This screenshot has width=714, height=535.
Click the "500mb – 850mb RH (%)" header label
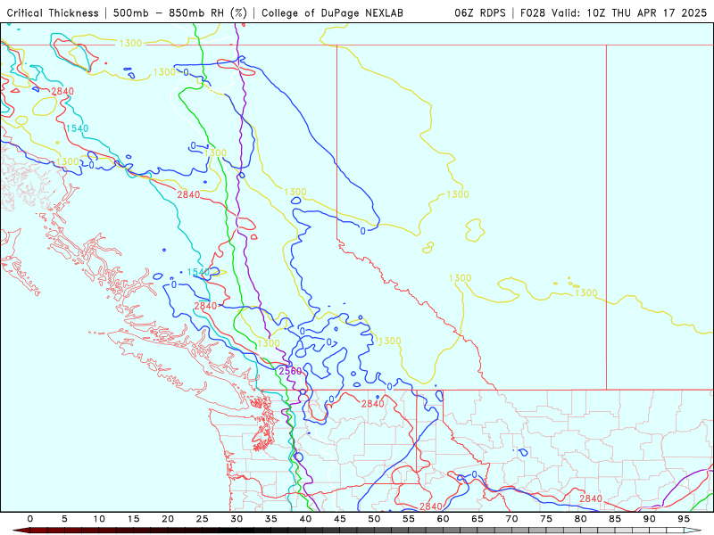pyautogui.click(x=180, y=13)
